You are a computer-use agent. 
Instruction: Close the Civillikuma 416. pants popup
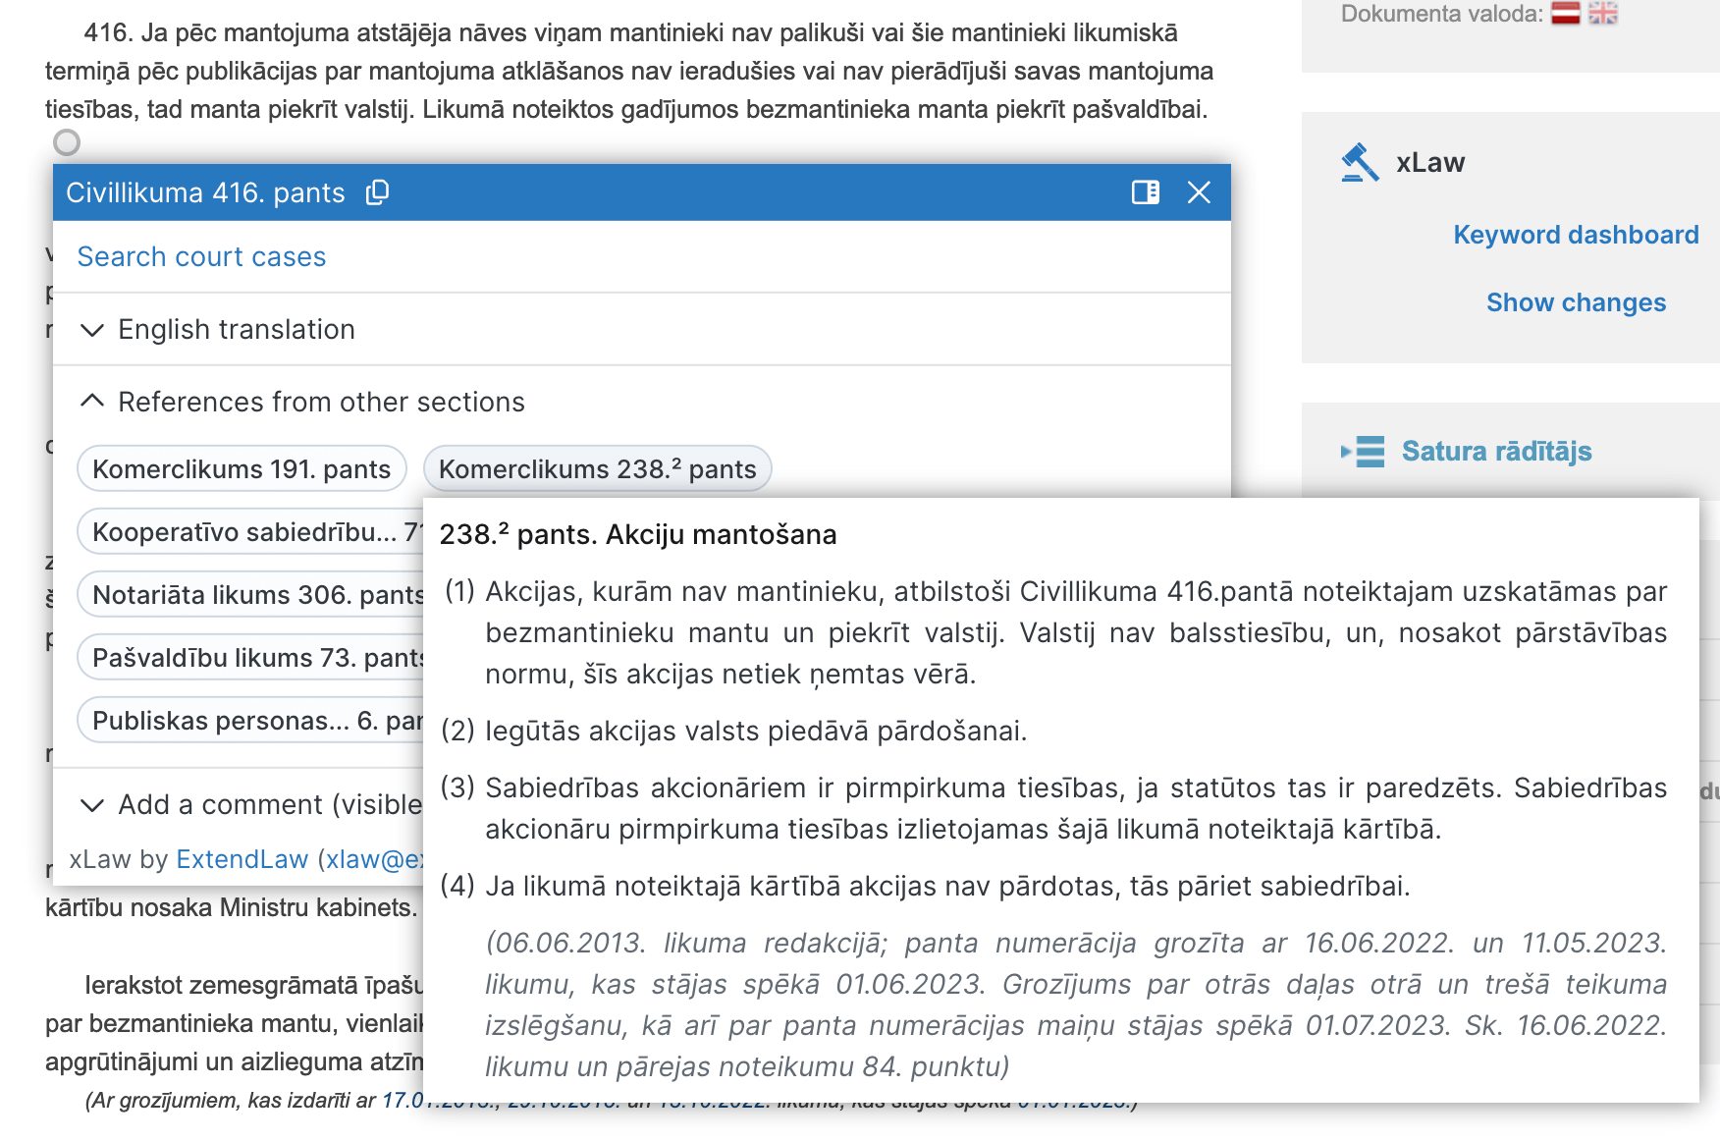[x=1199, y=192]
